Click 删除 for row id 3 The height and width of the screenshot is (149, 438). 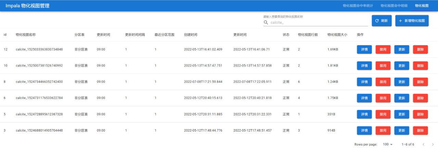(421, 131)
